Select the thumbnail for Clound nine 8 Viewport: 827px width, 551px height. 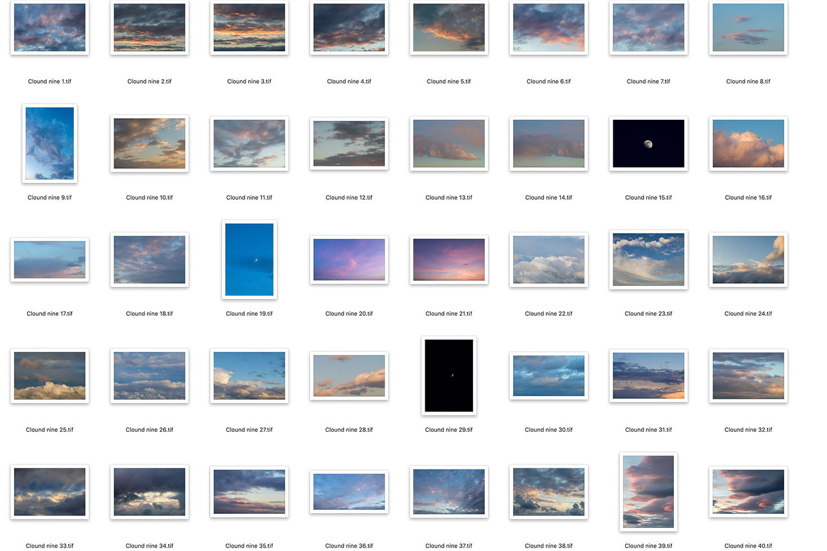pos(748,28)
